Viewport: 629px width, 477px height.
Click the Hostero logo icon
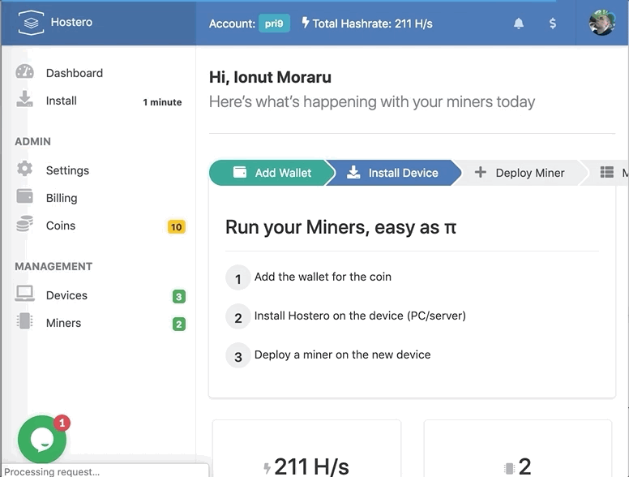30,23
